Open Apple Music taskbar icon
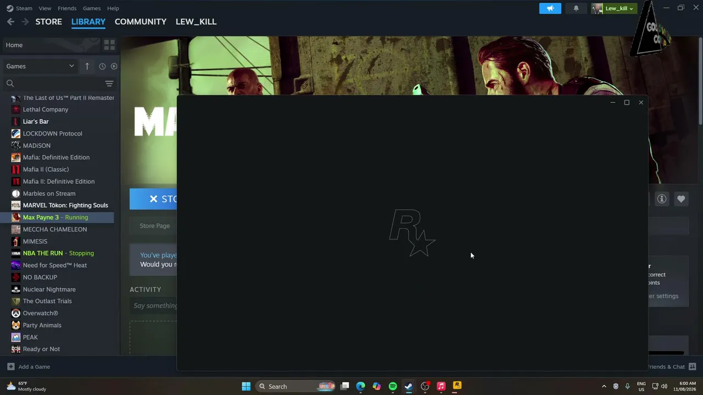This screenshot has height=395, width=703. coord(441,386)
